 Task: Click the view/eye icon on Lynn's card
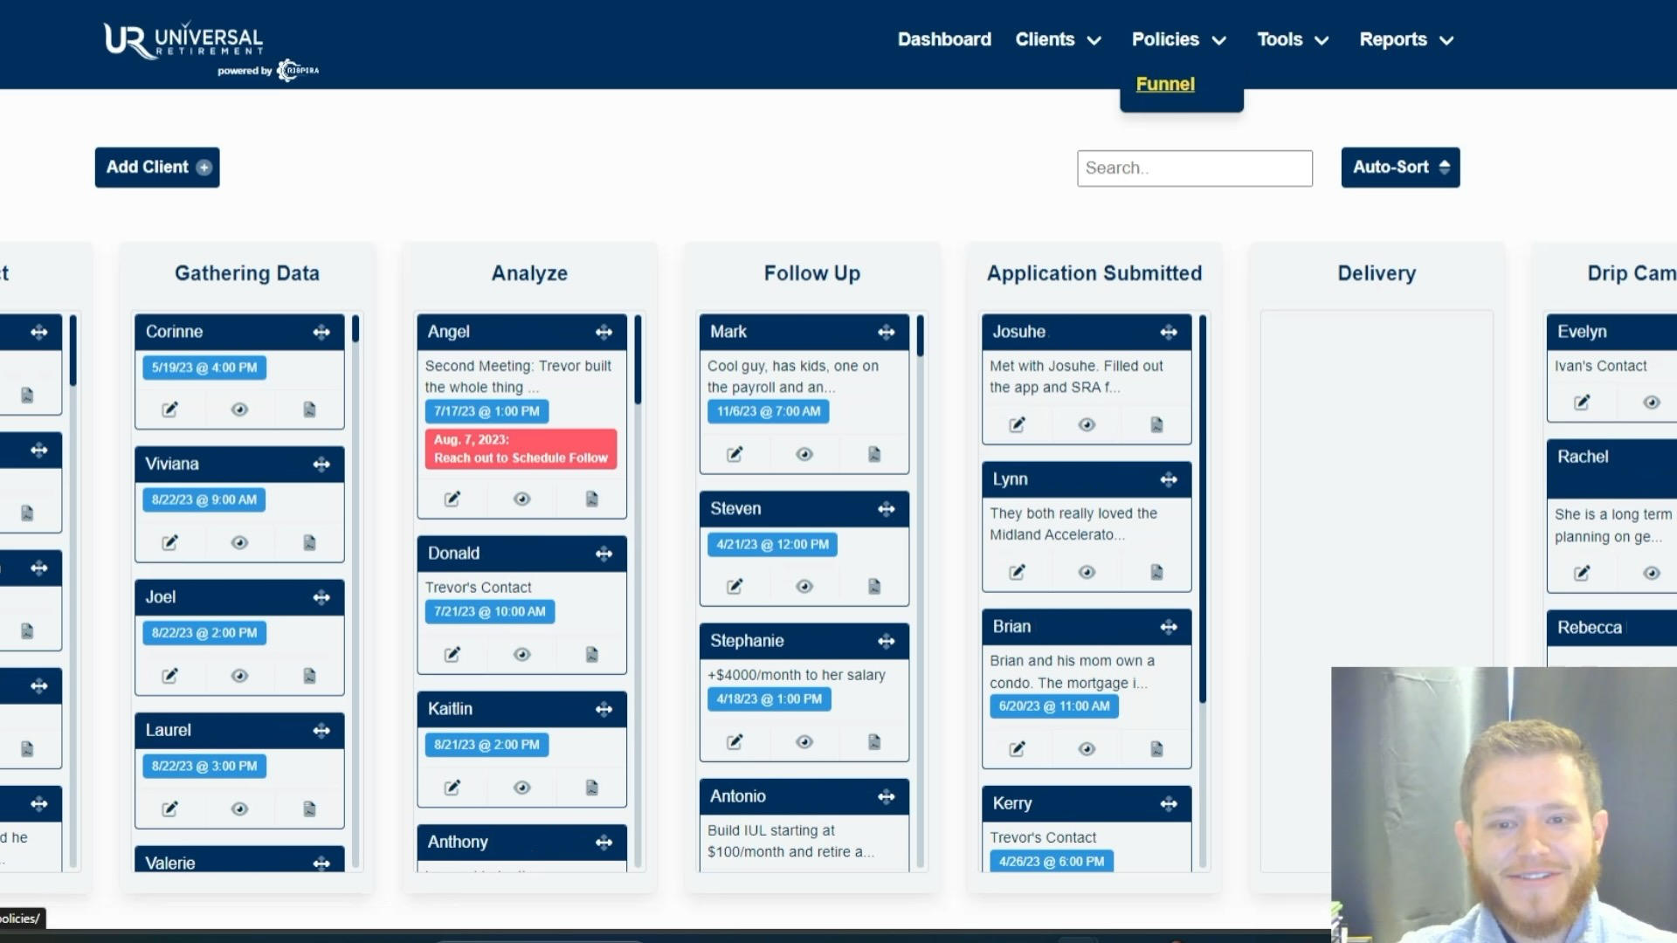tap(1085, 571)
